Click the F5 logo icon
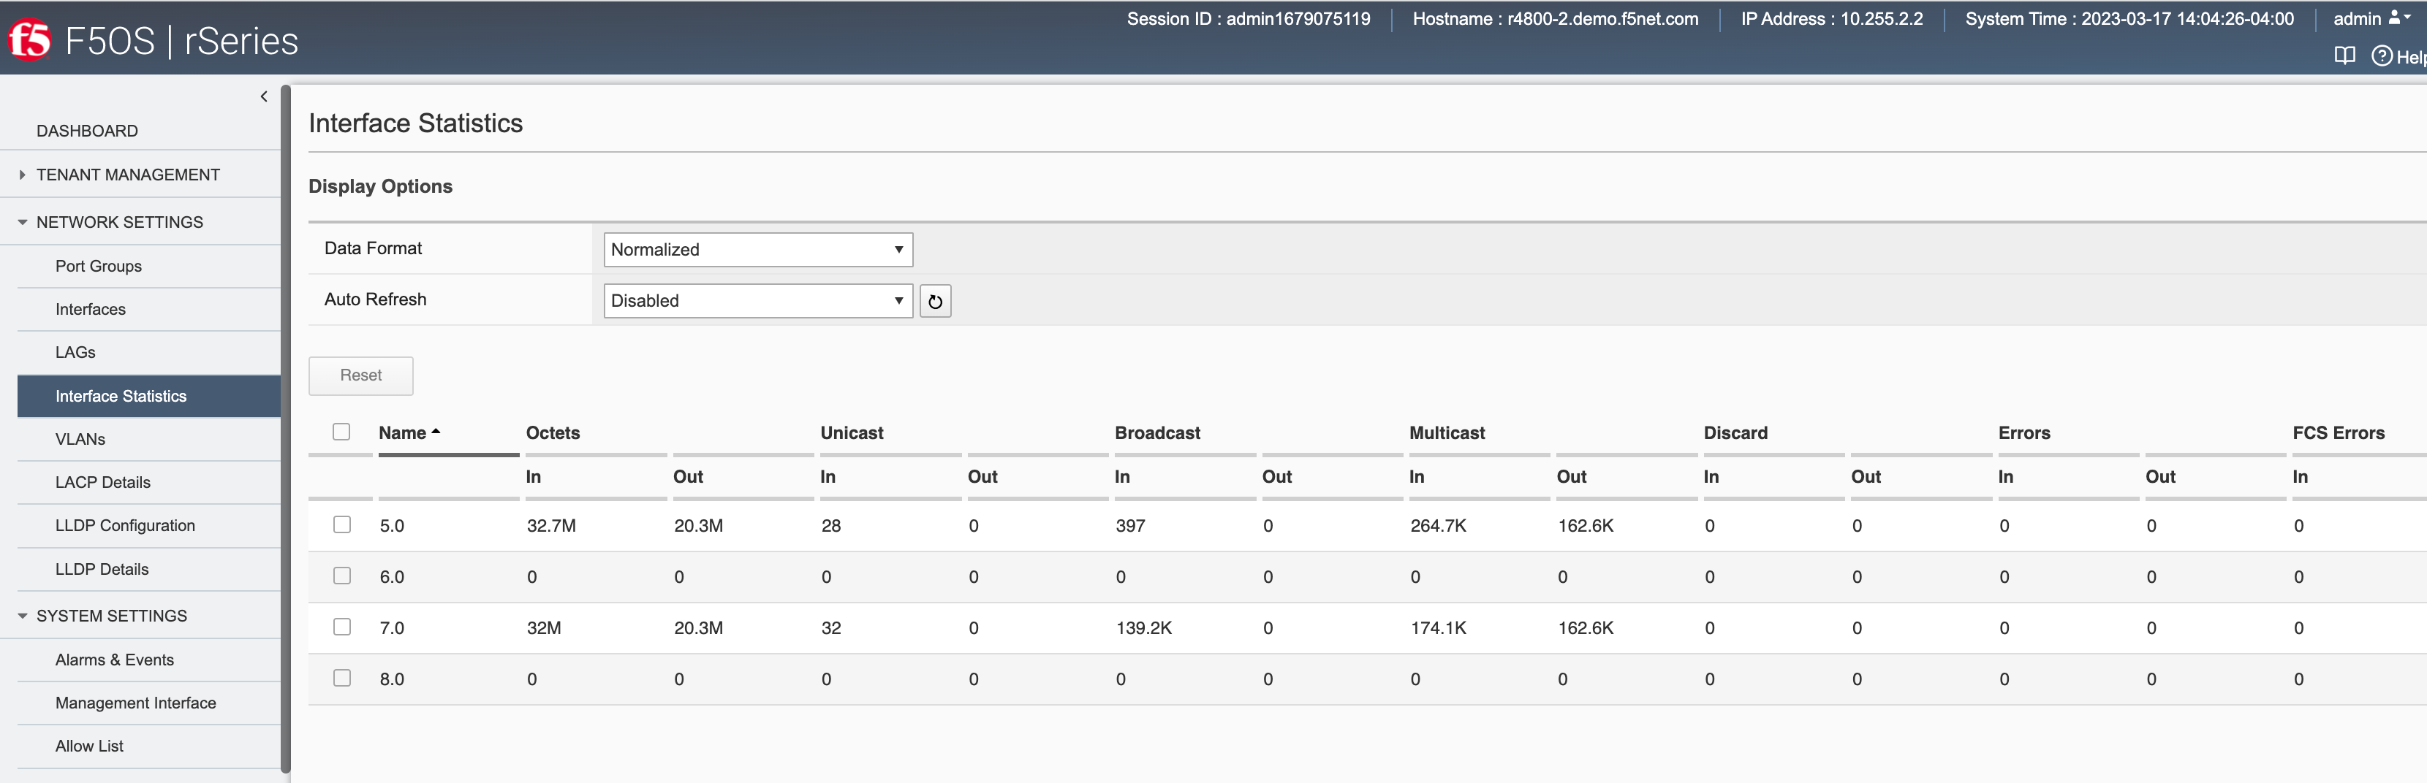Viewport: 2427px width, 783px height. 29,40
